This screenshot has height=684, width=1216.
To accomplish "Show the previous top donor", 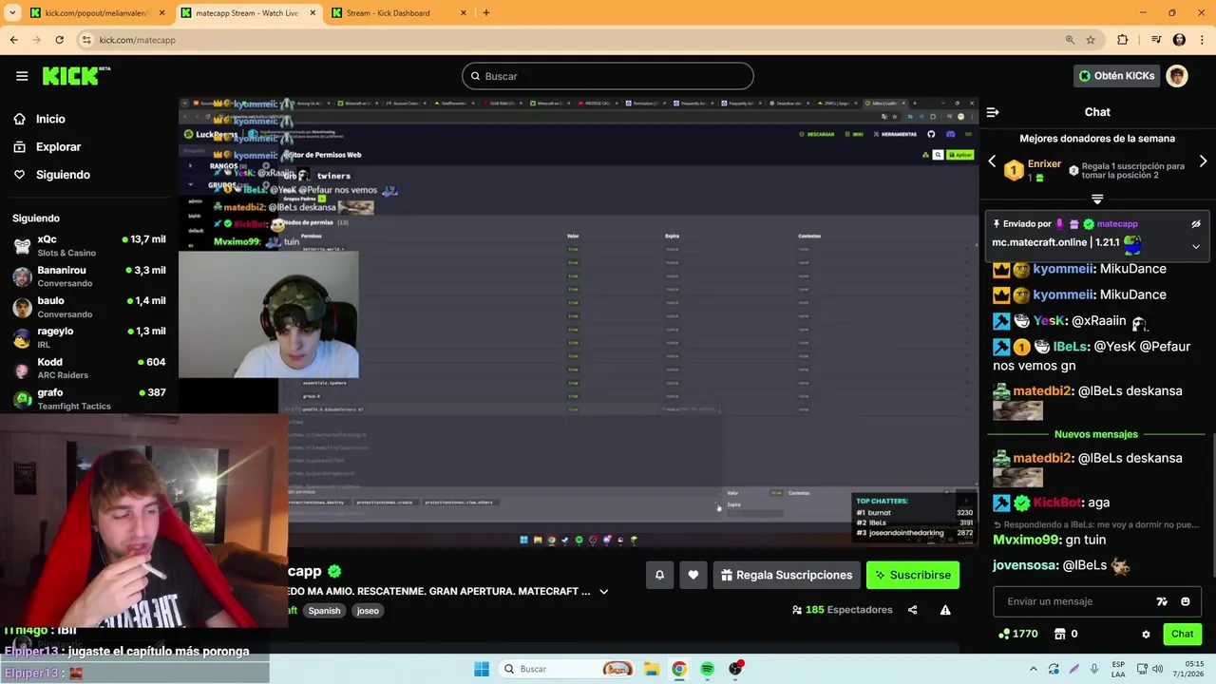I will pyautogui.click(x=992, y=161).
